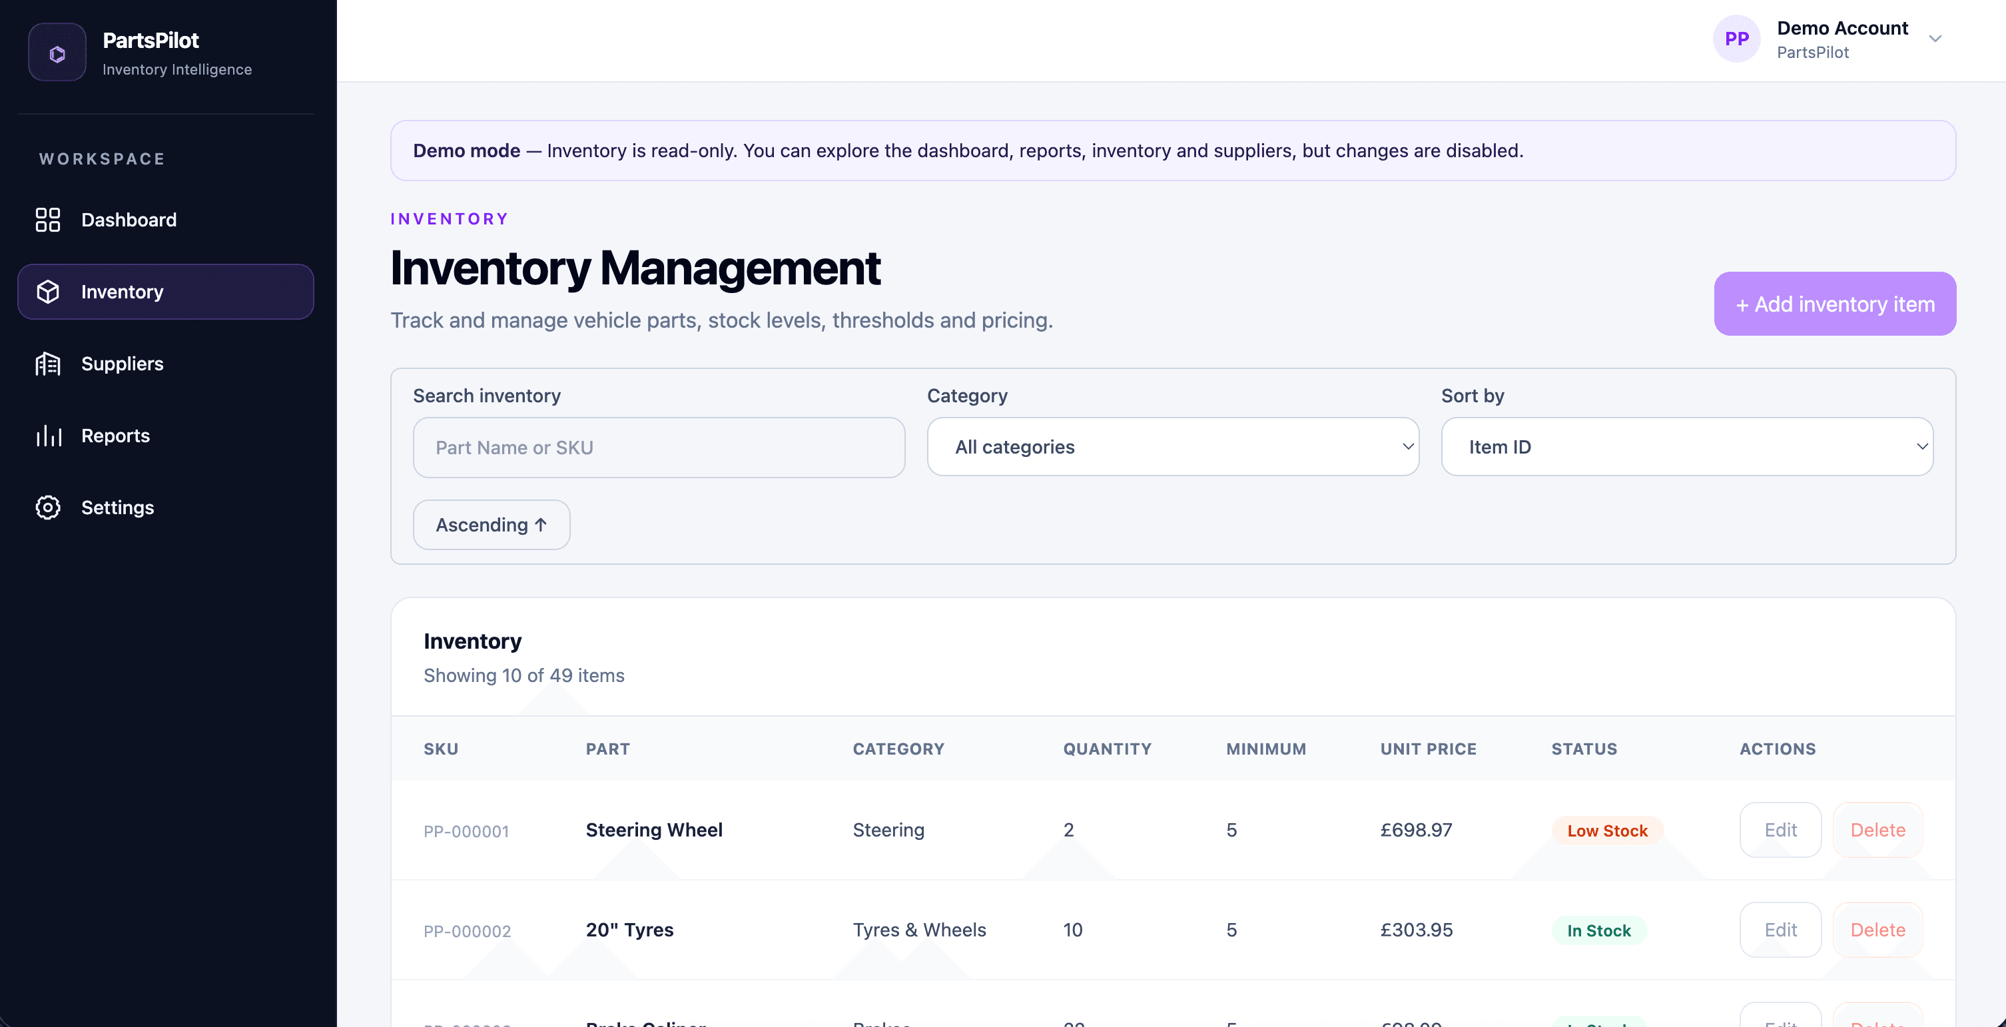Click SKU PP-000001
This screenshot has width=2006, height=1027.
pos(466,832)
